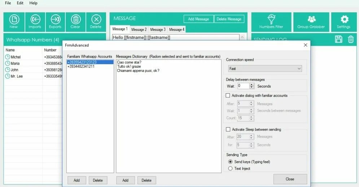
Task: Click Delete under Familiars Whatsapp Accounts
Action: click(98, 180)
